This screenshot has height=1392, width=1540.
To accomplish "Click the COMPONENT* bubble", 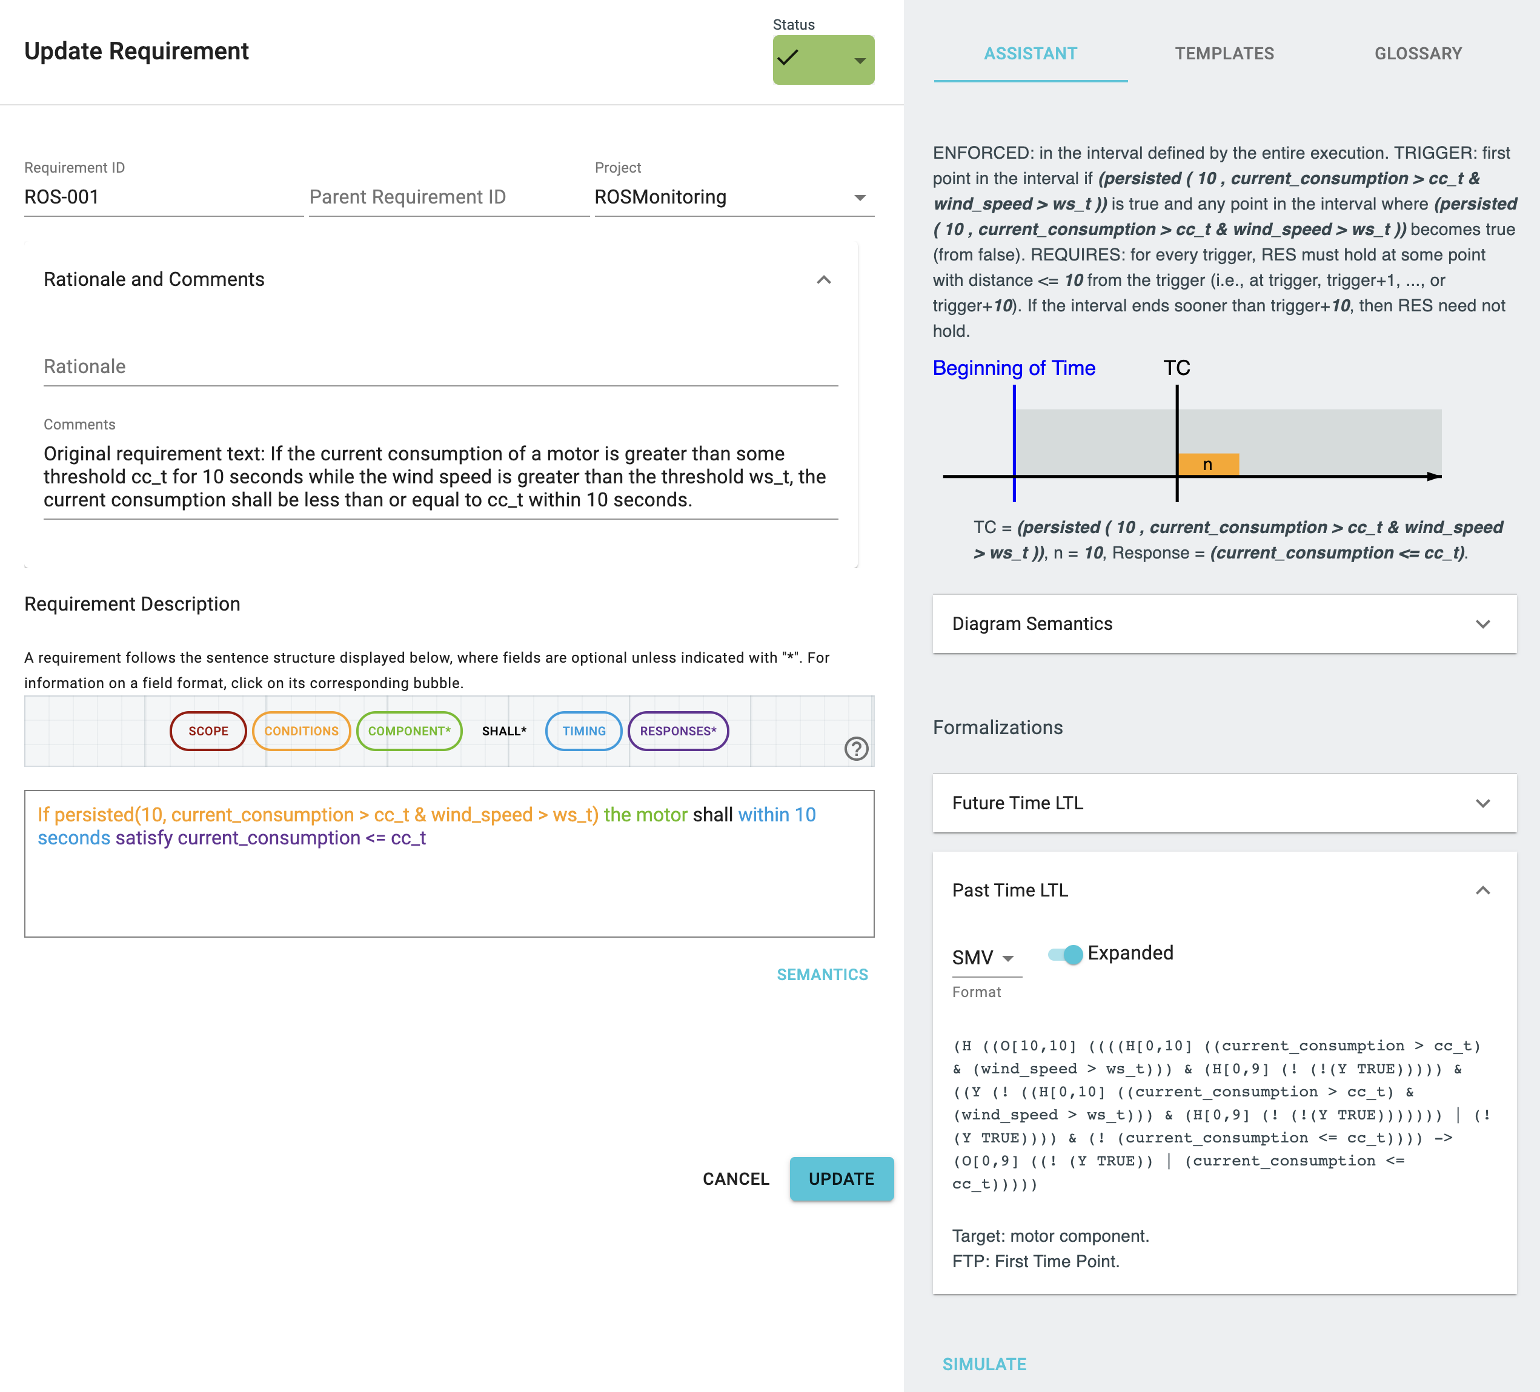I will click(x=409, y=731).
